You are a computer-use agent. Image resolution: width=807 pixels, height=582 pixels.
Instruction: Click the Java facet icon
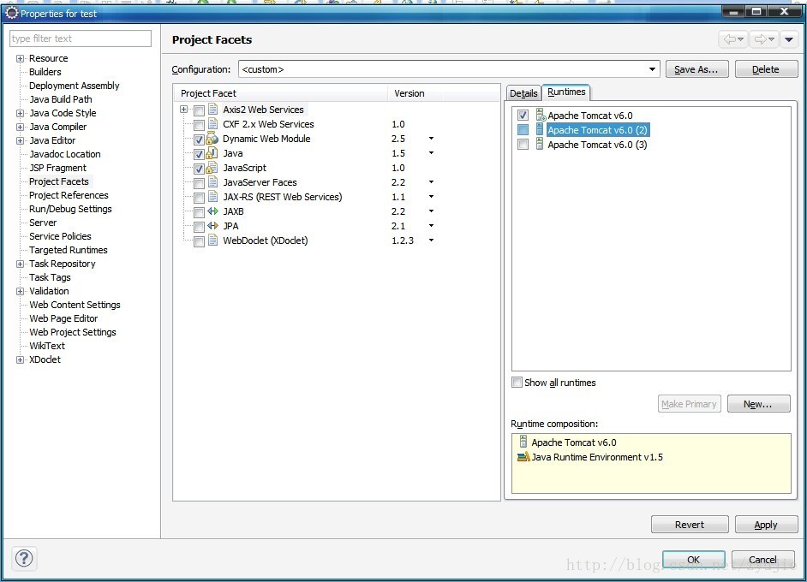click(x=212, y=153)
